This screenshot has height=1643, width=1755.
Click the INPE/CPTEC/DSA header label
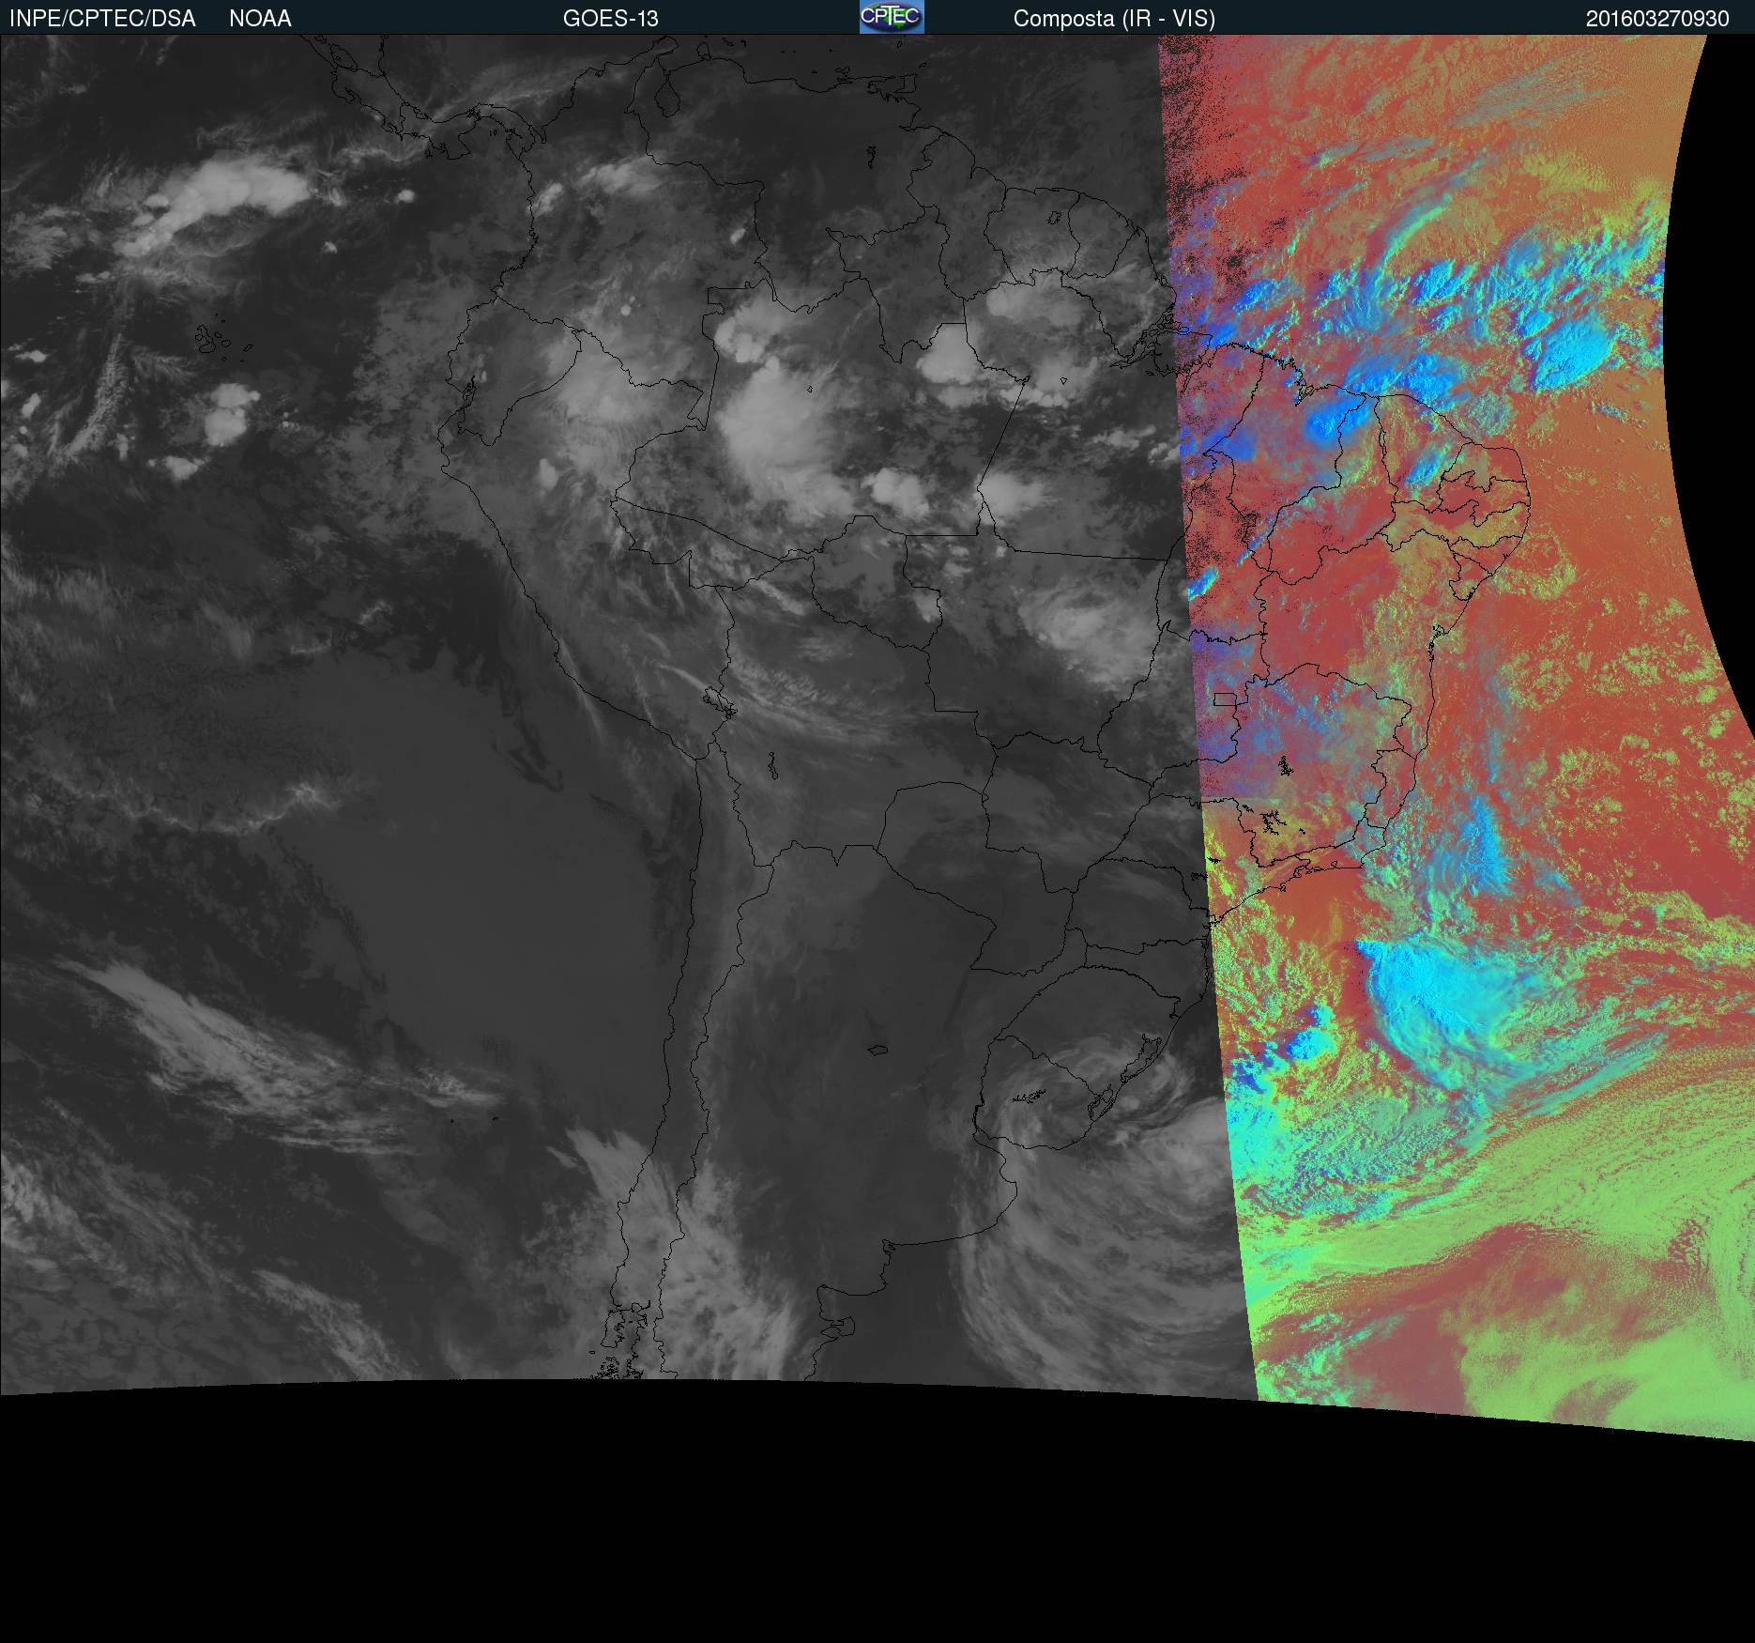(102, 19)
